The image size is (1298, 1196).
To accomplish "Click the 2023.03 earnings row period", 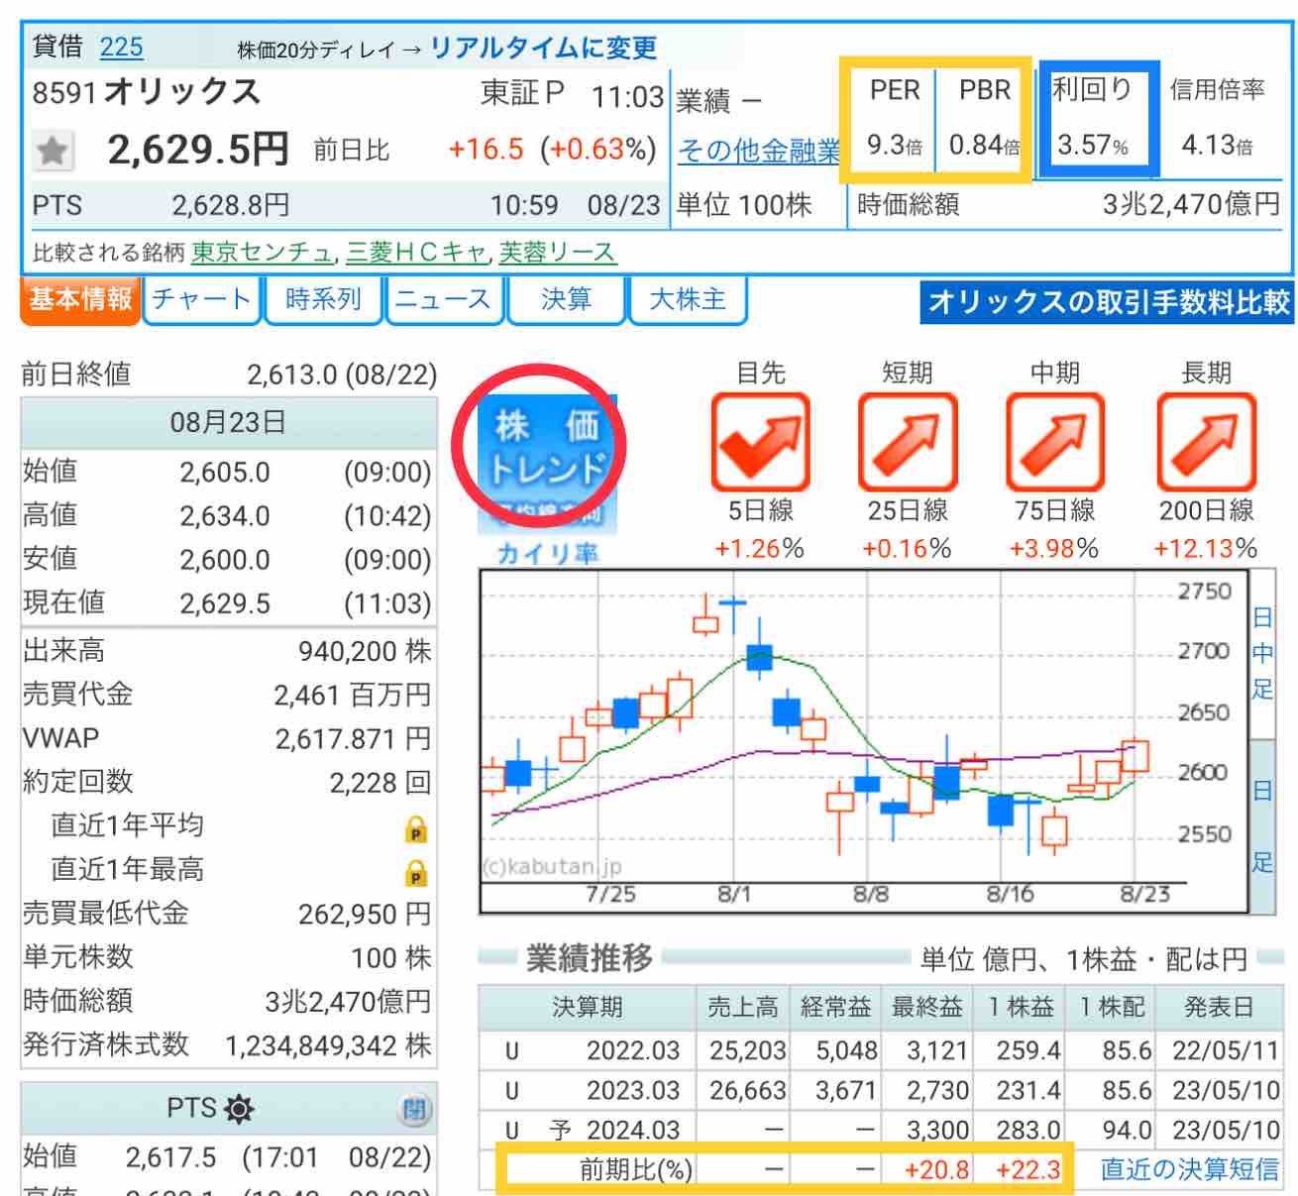I will 633,1091.
